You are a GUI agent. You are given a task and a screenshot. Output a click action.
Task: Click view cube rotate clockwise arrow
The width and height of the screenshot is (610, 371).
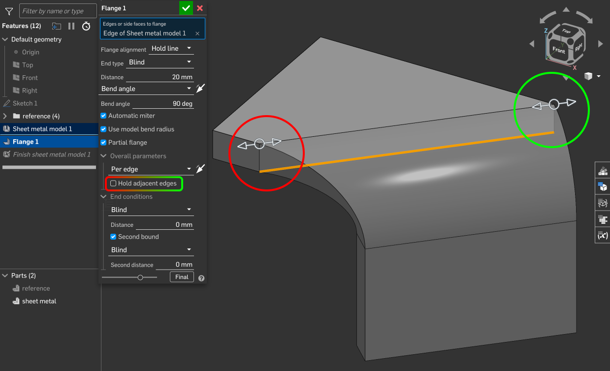tap(584, 16)
